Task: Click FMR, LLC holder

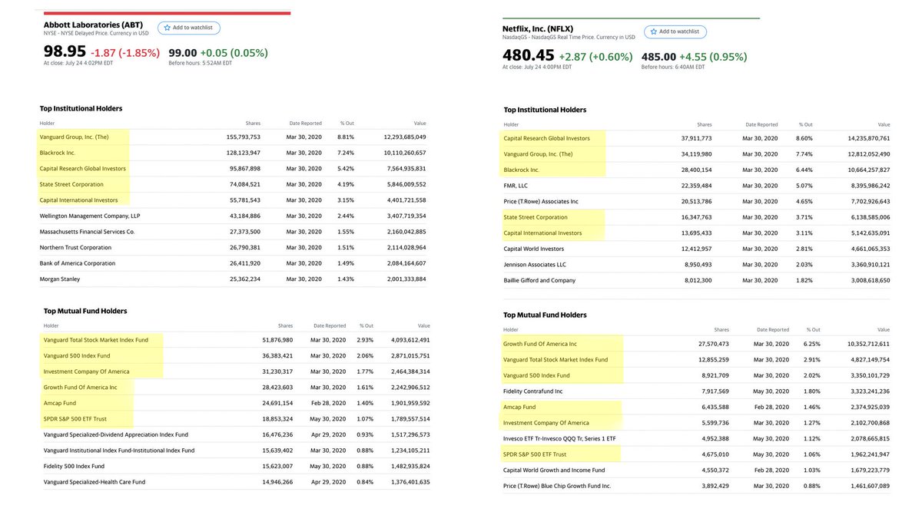Action: [516, 186]
